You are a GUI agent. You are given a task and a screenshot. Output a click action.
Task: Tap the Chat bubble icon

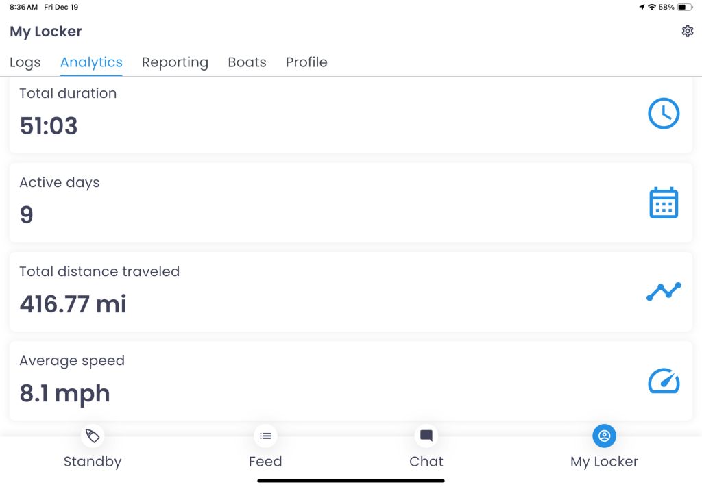point(426,436)
